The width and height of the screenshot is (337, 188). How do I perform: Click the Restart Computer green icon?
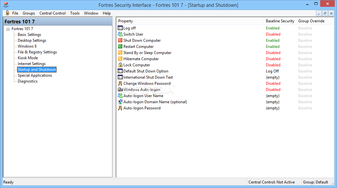120,46
